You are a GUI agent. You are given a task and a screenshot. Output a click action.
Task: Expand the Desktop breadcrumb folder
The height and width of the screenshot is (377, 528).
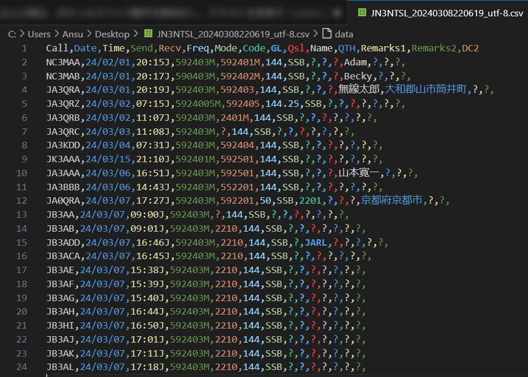point(112,34)
